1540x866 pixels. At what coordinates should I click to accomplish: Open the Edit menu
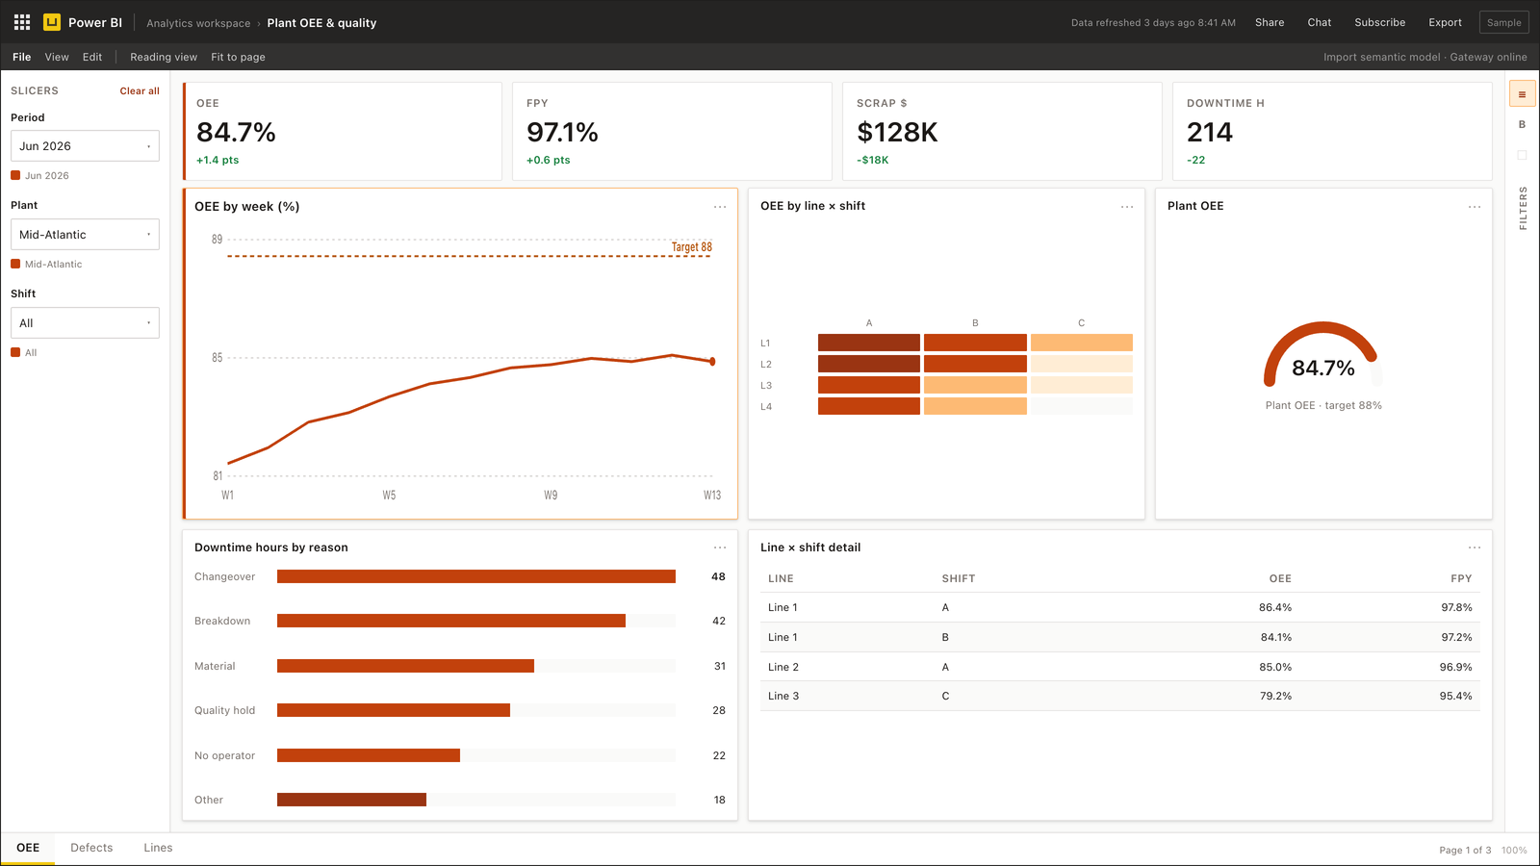point(92,57)
